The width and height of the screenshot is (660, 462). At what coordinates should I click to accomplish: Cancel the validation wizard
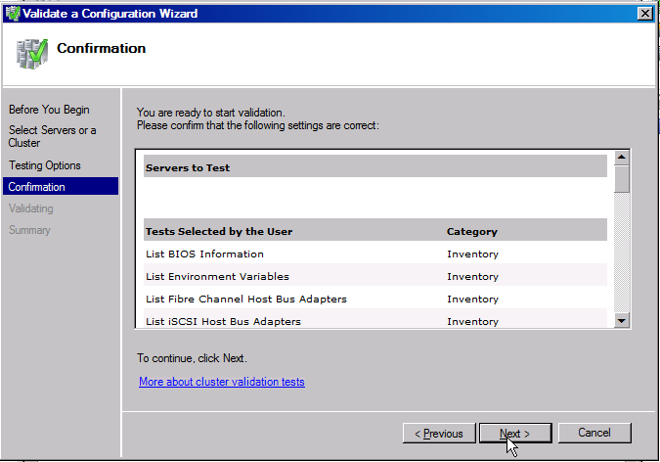[594, 433]
